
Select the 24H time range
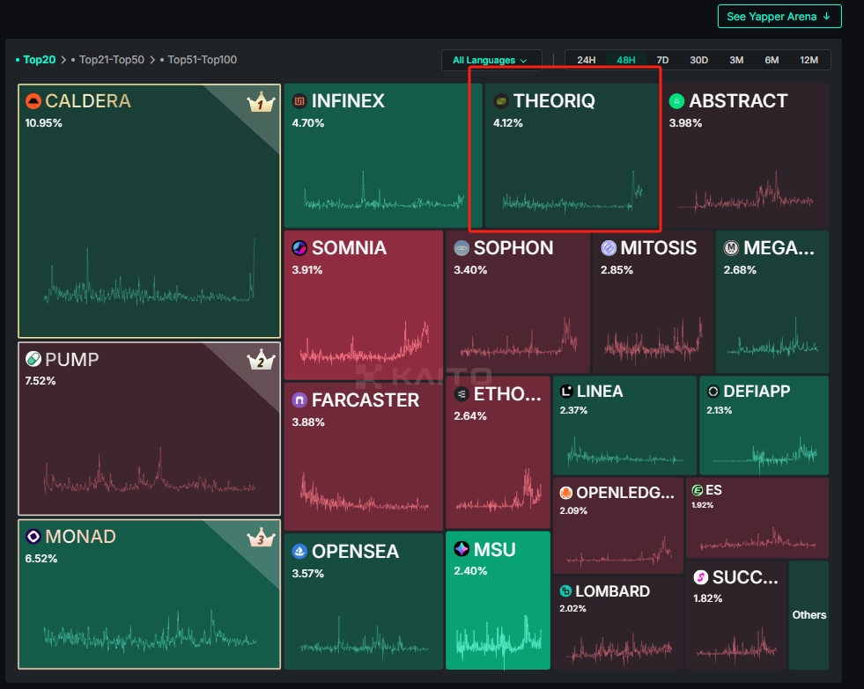[x=587, y=60]
